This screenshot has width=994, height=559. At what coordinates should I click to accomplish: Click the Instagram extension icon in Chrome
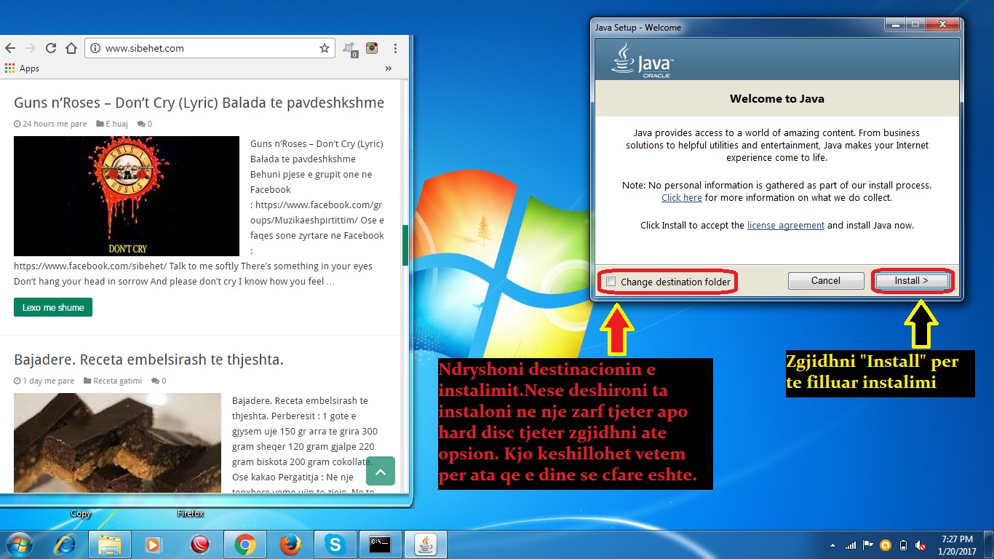[372, 48]
